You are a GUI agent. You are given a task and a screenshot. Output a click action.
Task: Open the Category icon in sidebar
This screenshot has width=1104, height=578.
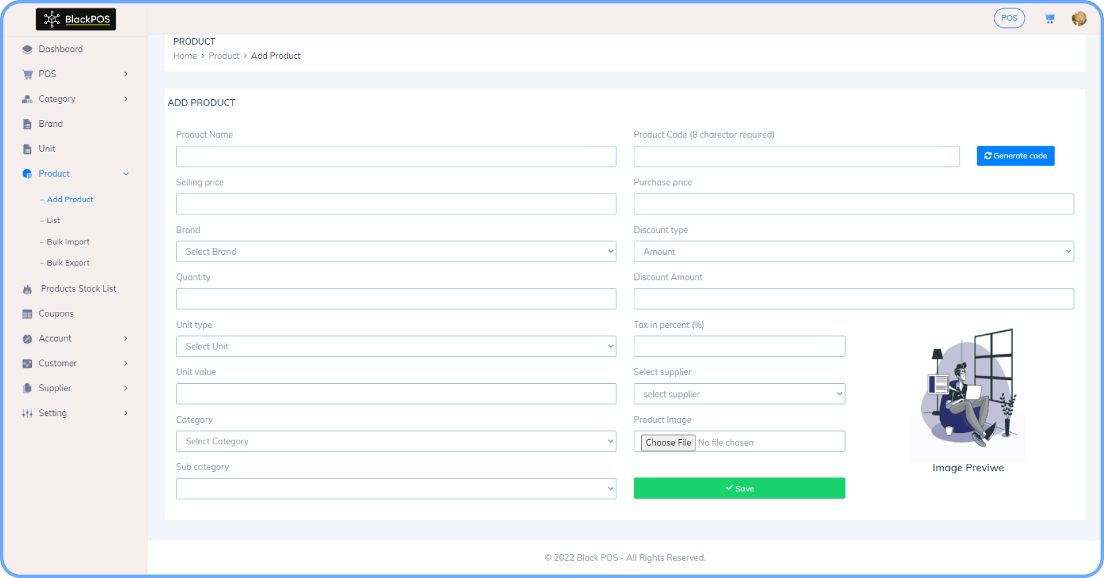click(27, 99)
